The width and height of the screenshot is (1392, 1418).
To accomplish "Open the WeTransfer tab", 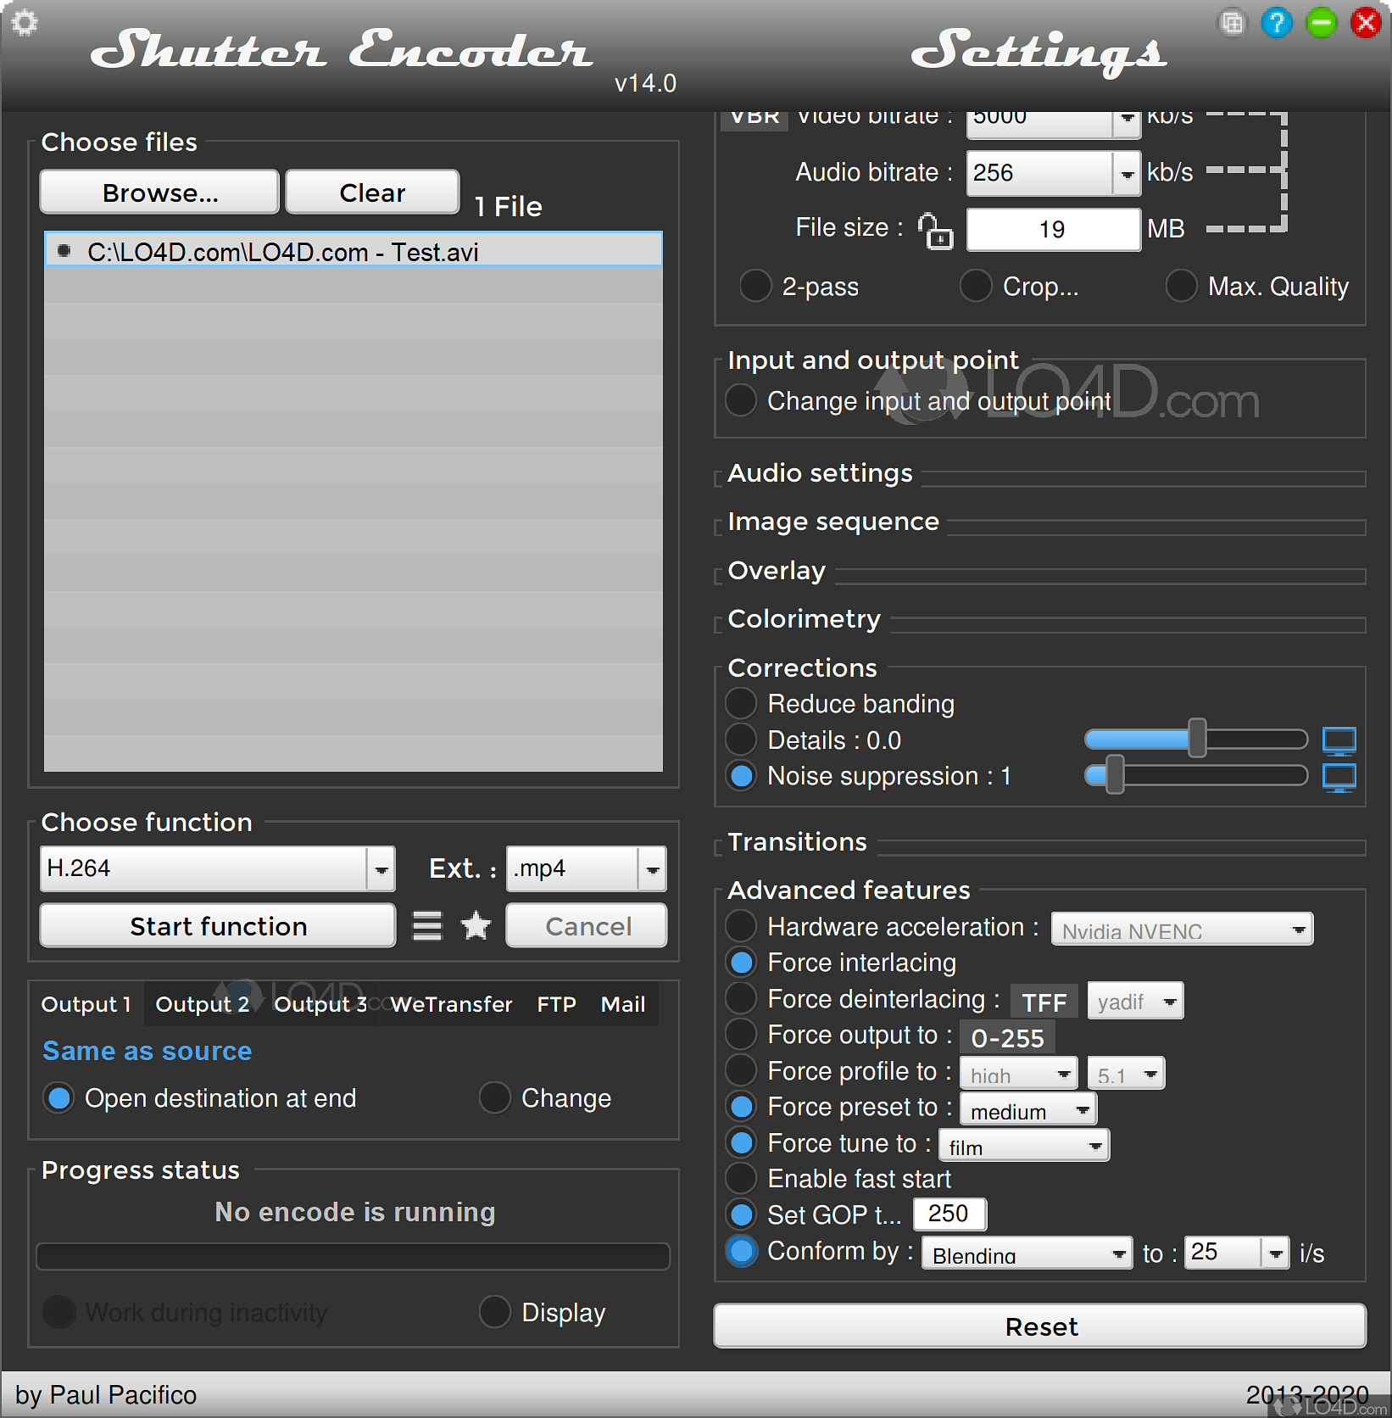I will pos(451,1004).
